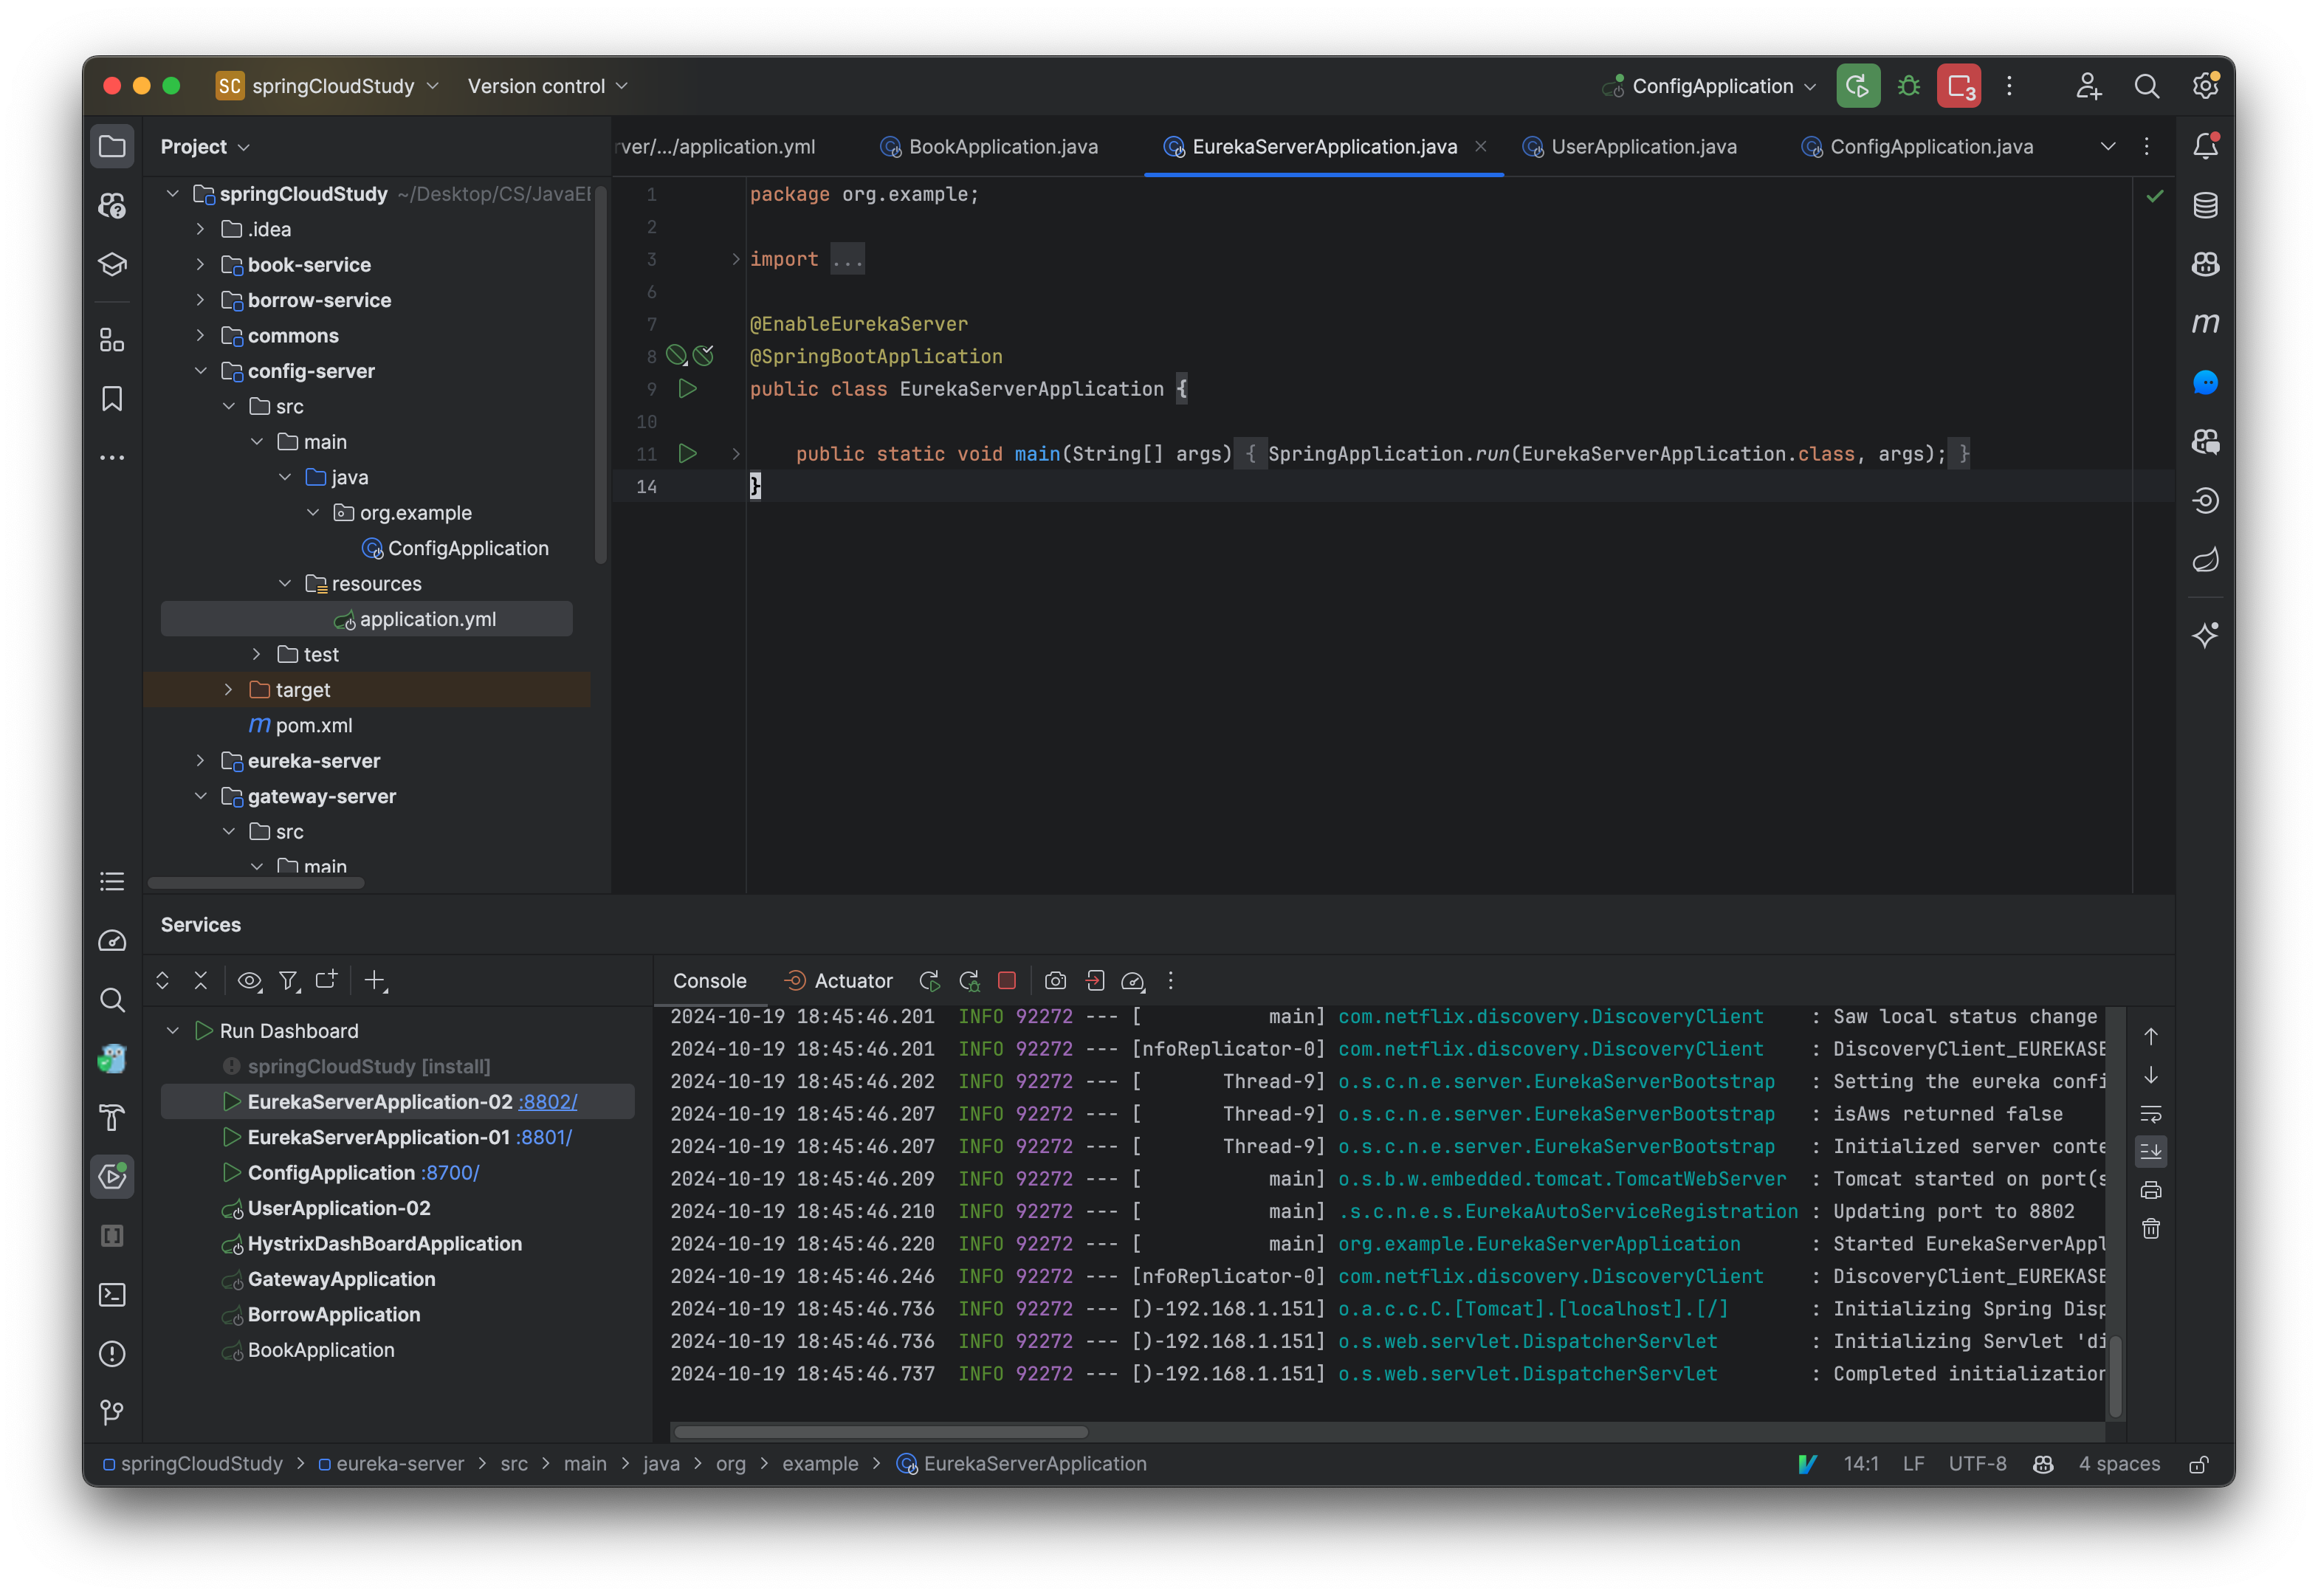Toggle the services filter funnel

coord(289,981)
